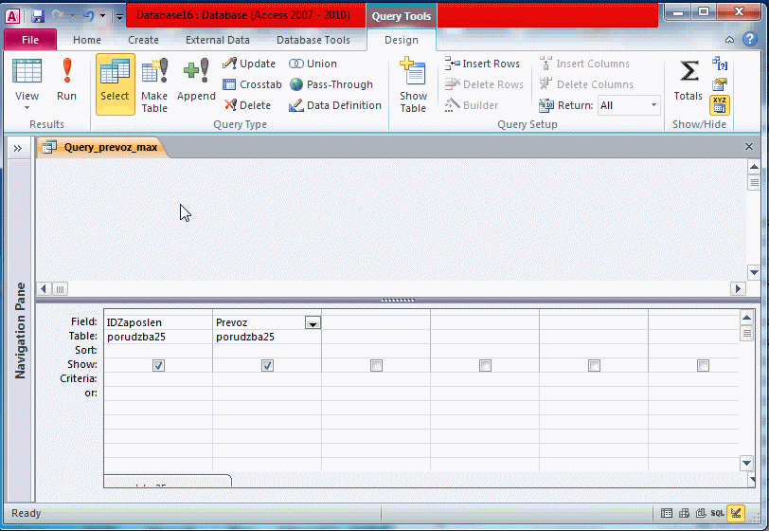This screenshot has width=769, height=531.
Task: Switch to the Database Tools tab
Action: (313, 40)
